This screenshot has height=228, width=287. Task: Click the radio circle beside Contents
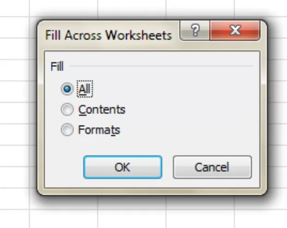(x=68, y=110)
